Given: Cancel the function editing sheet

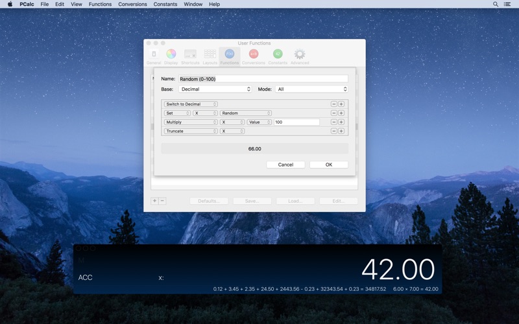Looking at the screenshot, I should 285,165.
